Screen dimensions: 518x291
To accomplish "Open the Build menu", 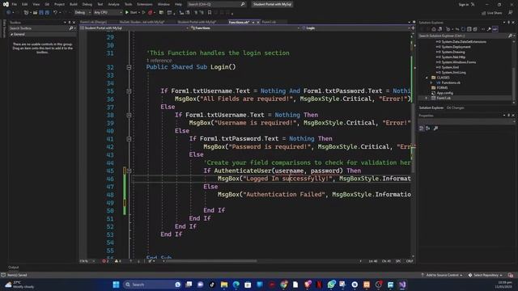I will [74, 4].
